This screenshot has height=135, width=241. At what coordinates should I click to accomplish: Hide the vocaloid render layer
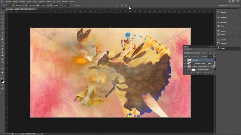[185, 63]
